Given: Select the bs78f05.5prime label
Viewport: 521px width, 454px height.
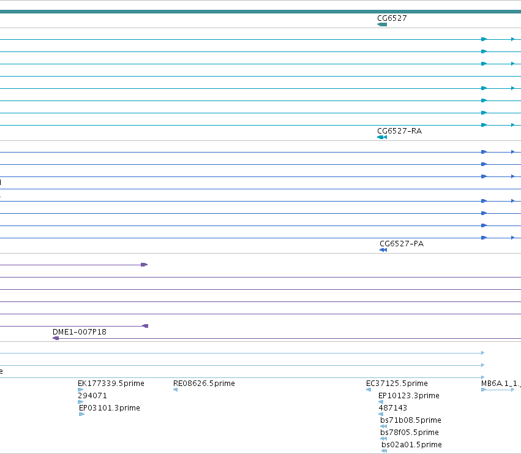Looking at the screenshot, I should (x=410, y=433).
